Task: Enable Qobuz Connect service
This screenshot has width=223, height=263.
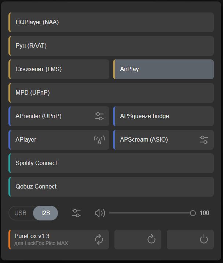Action: coord(111,187)
